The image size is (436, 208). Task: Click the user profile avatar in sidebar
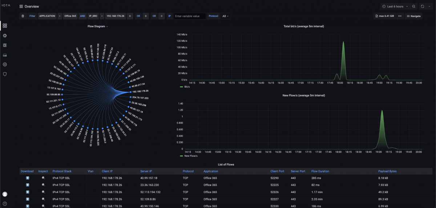click(5, 194)
